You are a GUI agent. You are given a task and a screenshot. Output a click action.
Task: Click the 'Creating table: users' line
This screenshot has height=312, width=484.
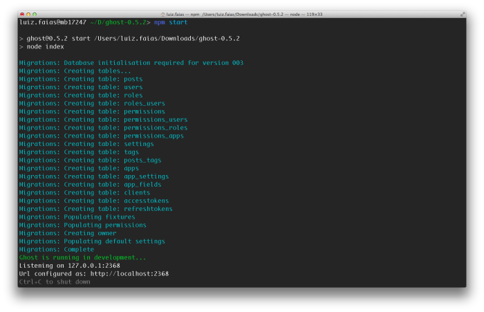(81, 87)
